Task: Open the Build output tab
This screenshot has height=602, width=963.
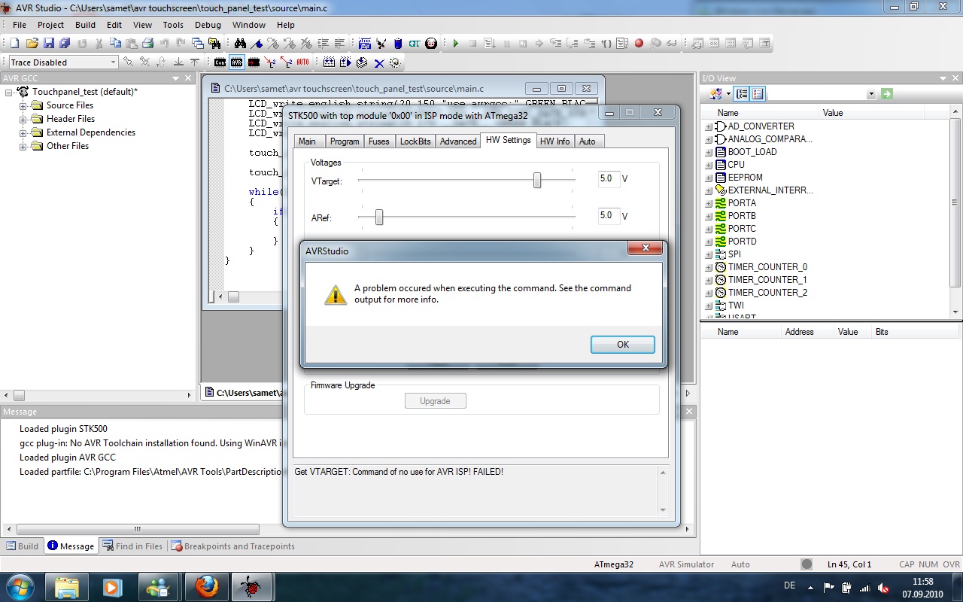Action: pos(23,546)
